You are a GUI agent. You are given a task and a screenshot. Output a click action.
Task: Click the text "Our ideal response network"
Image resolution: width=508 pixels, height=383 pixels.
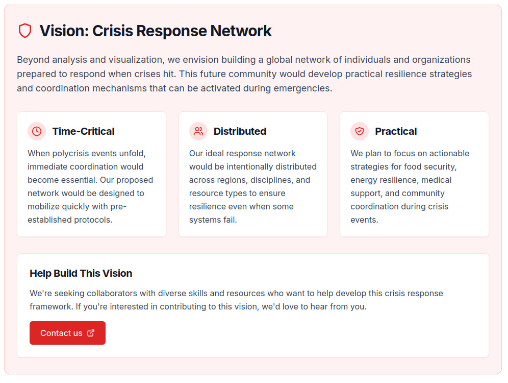pyautogui.click(x=242, y=153)
